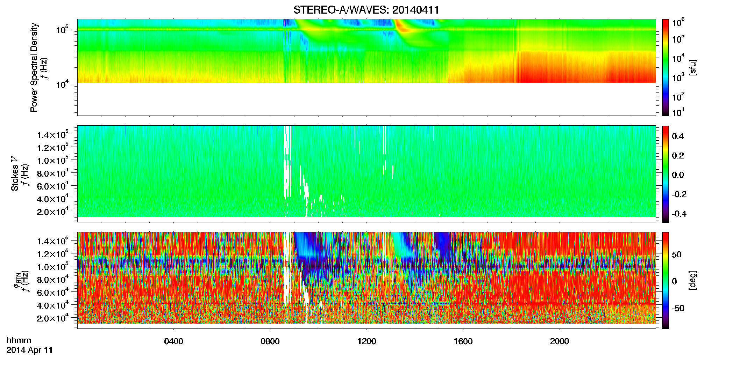Click the STEREO-A/WAVES: 20140411 plot title
733x377 pixels.
[x=366, y=10]
